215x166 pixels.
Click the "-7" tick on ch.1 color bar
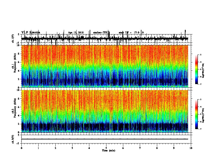[200, 84]
